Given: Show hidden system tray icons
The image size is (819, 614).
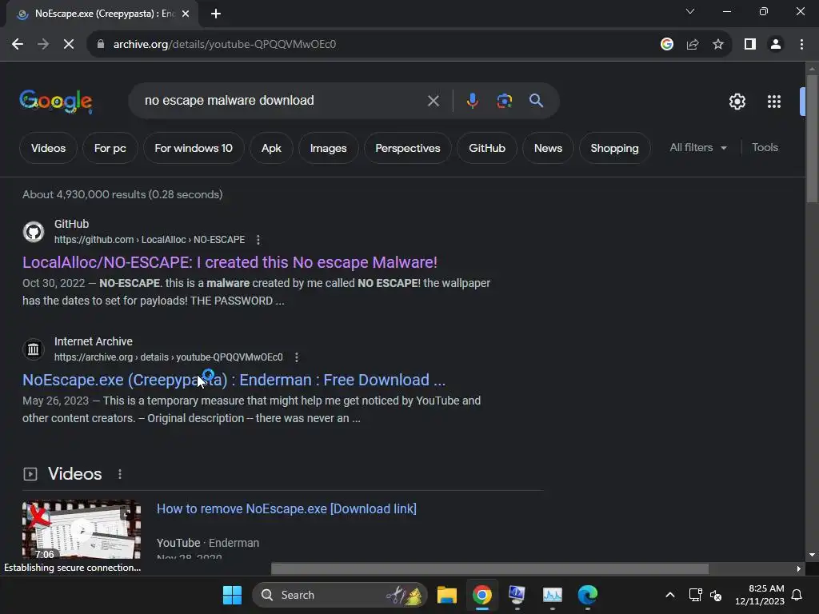Looking at the screenshot, I should point(670,595).
